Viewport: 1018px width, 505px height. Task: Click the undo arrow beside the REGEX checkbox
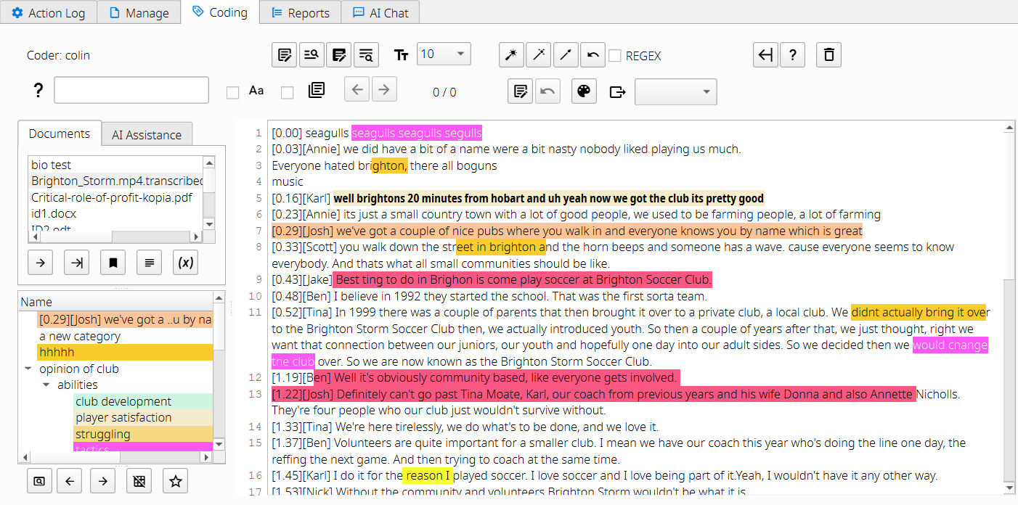(593, 54)
